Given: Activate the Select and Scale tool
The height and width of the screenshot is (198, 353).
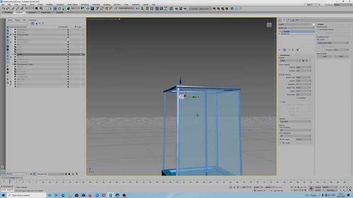Looking at the screenshot, I should [64, 9].
